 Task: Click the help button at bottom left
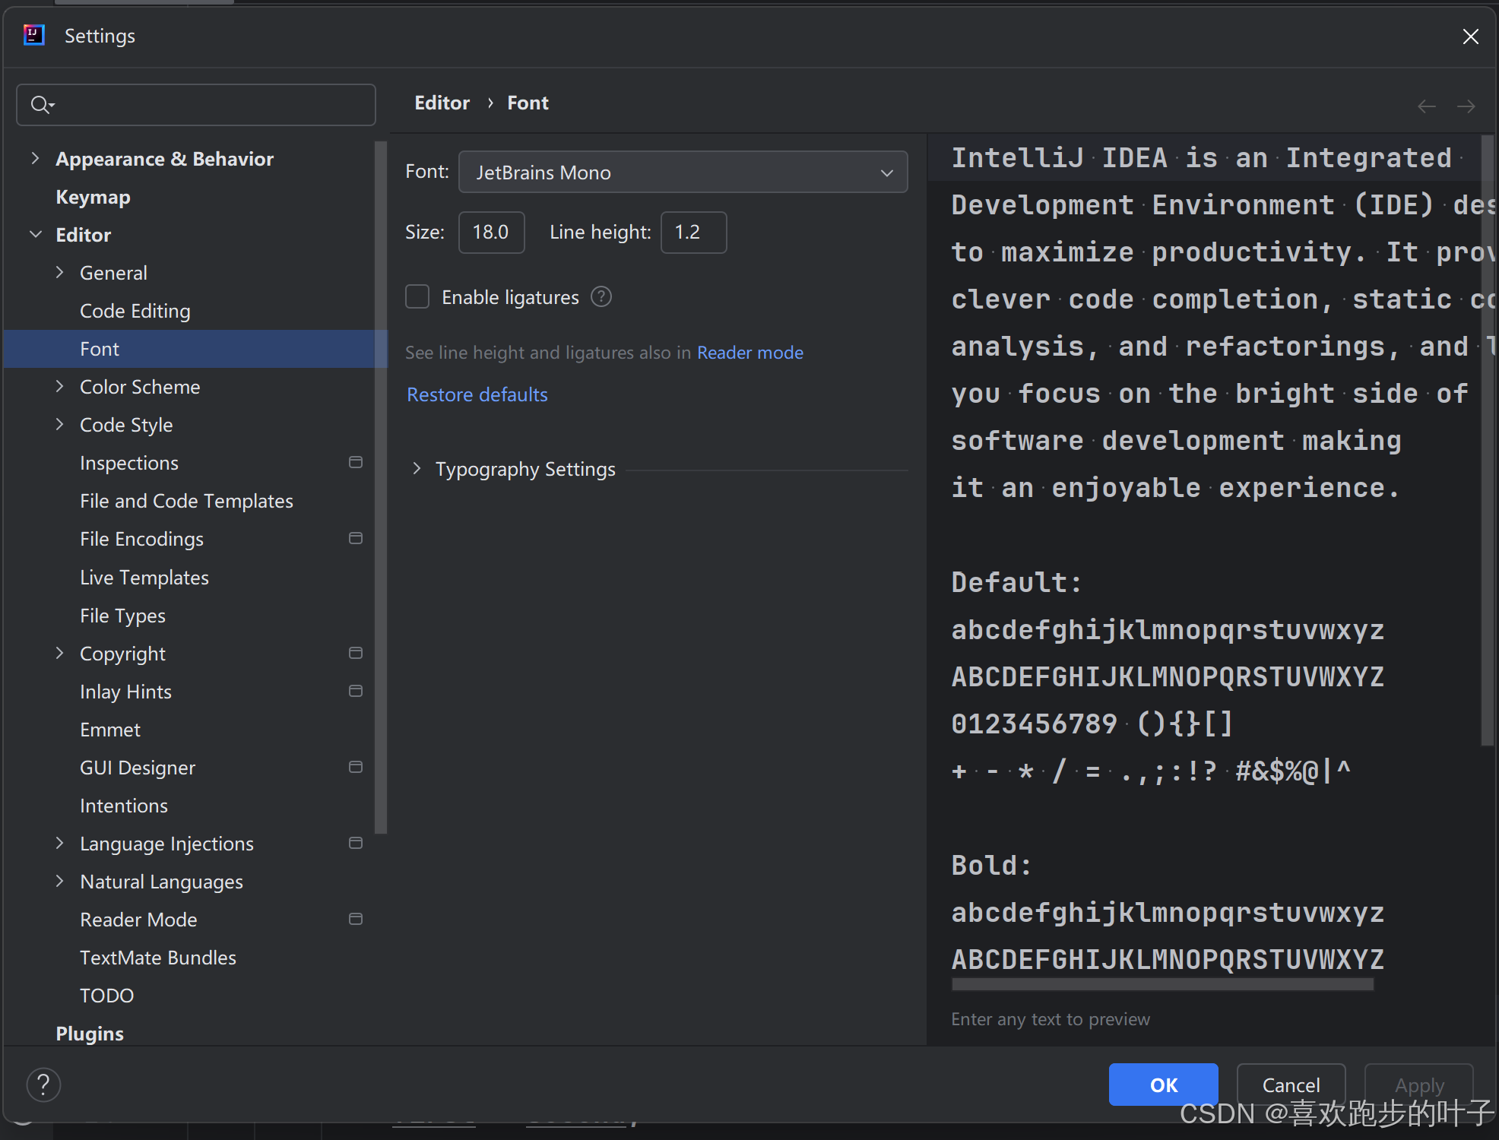43,1085
